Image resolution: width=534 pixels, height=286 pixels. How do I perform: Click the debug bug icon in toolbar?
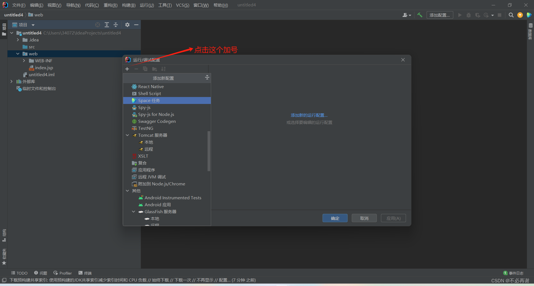pos(469,15)
